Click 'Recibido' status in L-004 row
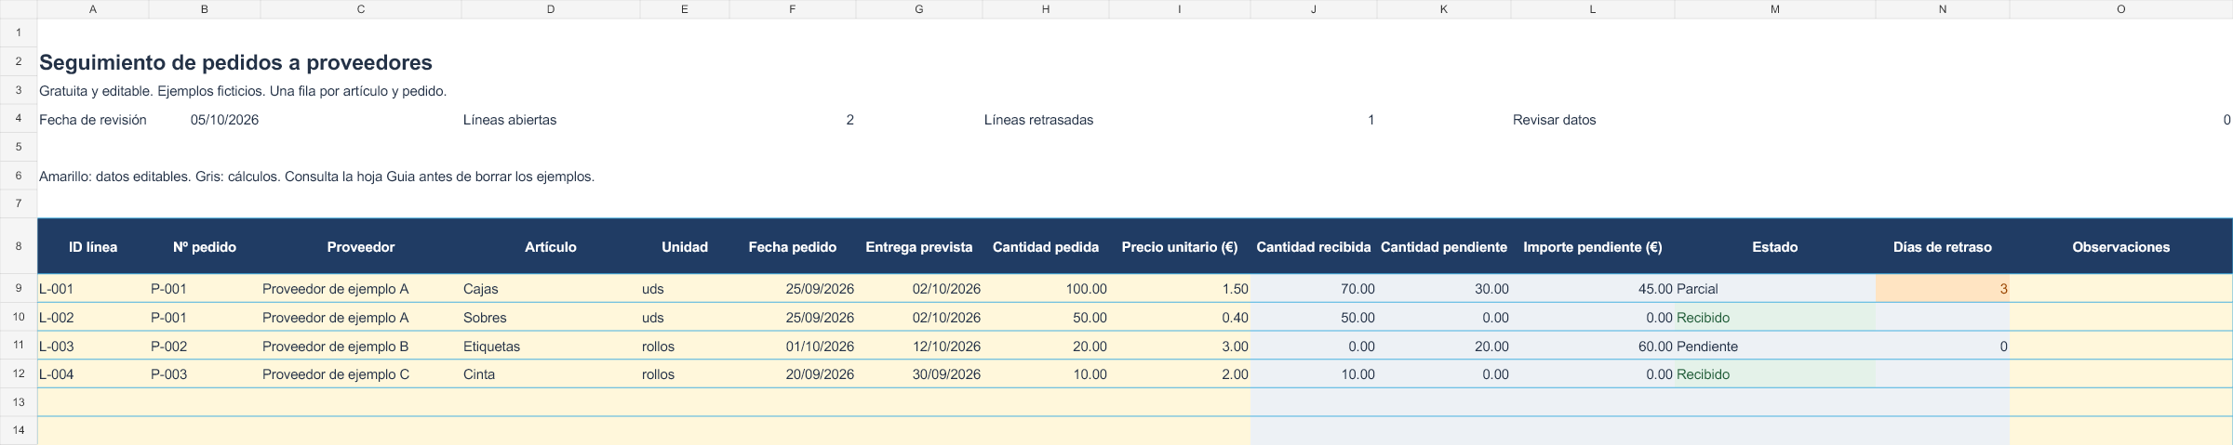The image size is (2233, 445). click(1775, 374)
